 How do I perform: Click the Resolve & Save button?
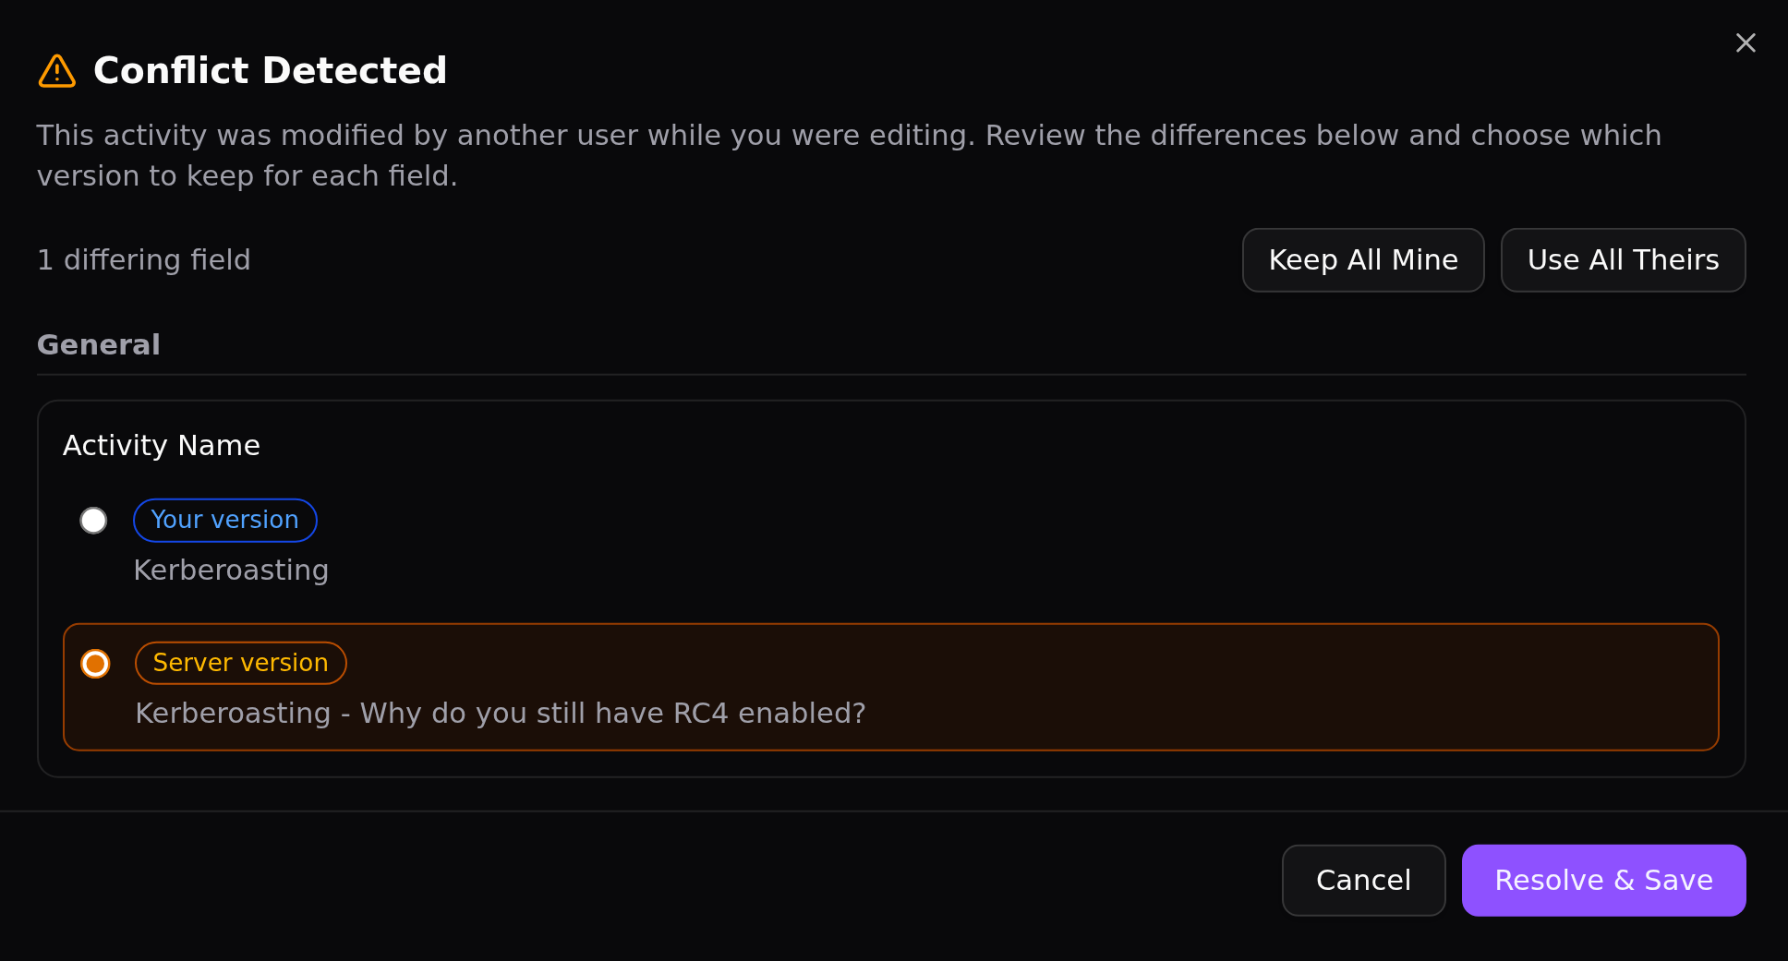click(x=1603, y=881)
